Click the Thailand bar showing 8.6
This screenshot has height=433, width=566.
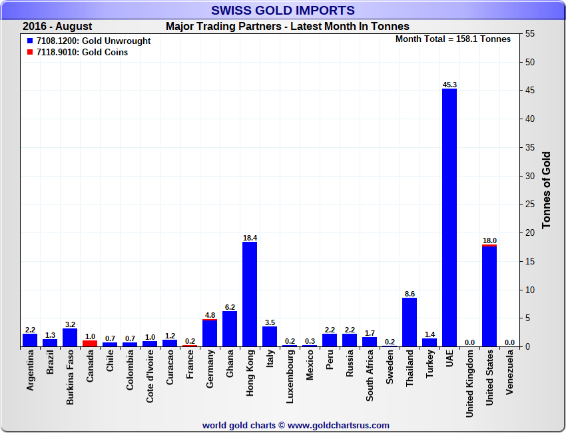click(410, 322)
